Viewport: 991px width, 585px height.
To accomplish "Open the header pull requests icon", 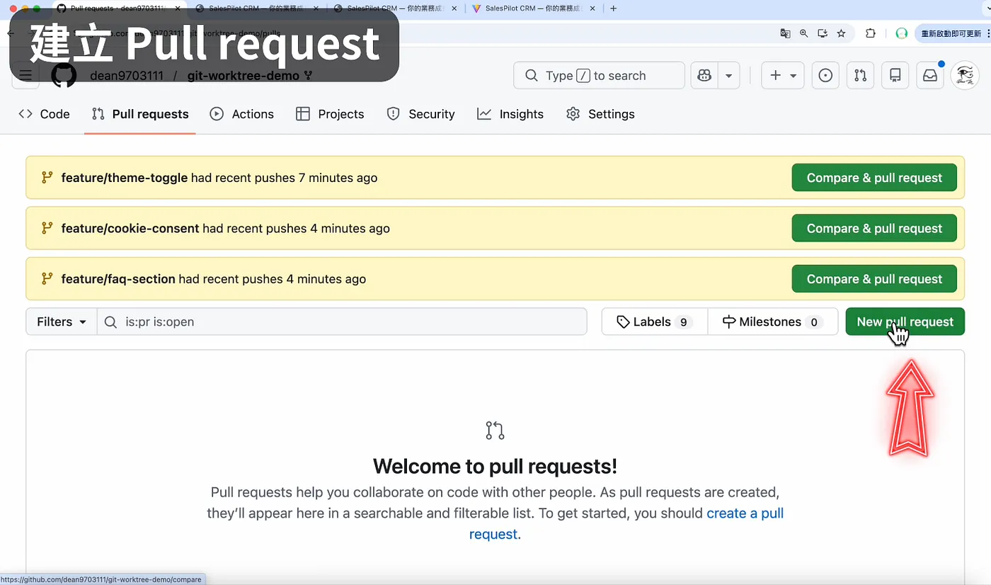I will tap(860, 76).
